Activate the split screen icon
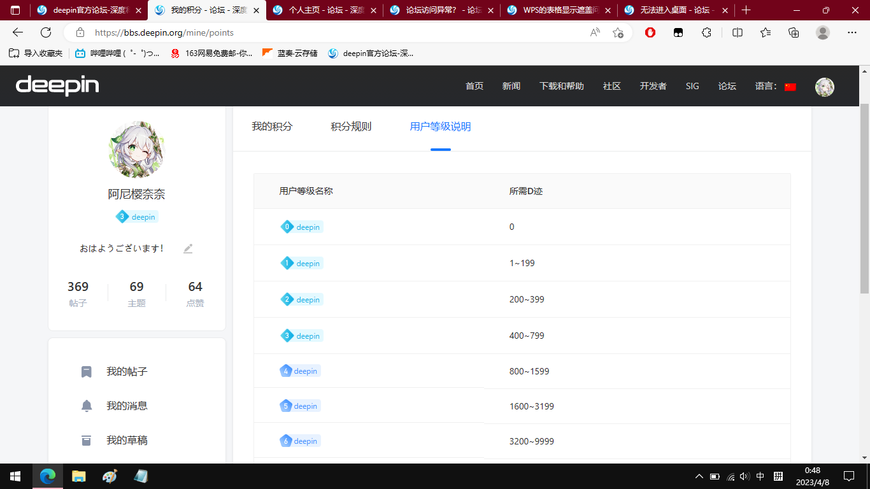Screen dimensions: 870x489 [x=738, y=32]
